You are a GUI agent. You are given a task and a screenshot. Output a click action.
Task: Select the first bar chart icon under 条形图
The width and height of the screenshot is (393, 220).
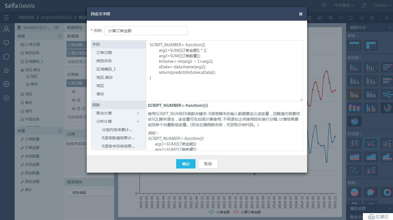pyautogui.click(x=354, y=67)
